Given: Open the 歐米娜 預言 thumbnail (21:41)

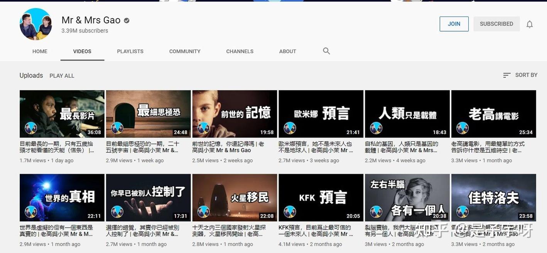Looking at the screenshot, I should (x=321, y=114).
